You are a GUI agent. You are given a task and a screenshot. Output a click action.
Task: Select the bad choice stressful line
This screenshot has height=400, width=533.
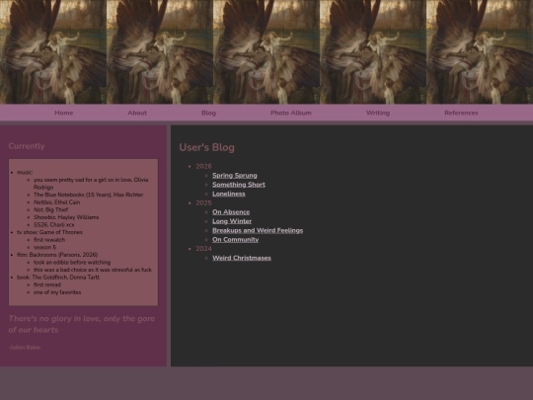93,270
